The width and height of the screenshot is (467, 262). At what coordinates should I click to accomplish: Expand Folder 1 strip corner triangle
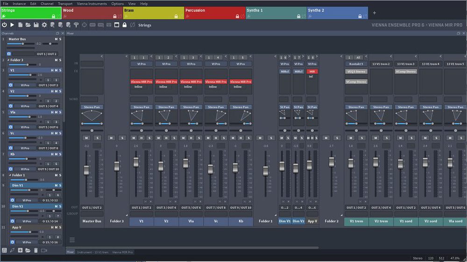coord(276,215)
